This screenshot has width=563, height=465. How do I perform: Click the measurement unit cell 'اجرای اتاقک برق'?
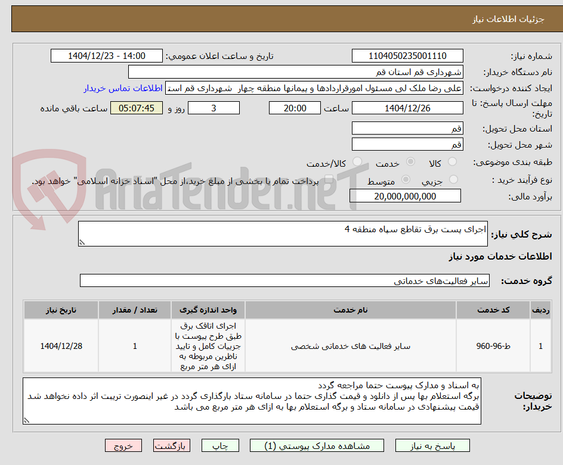point(208,346)
